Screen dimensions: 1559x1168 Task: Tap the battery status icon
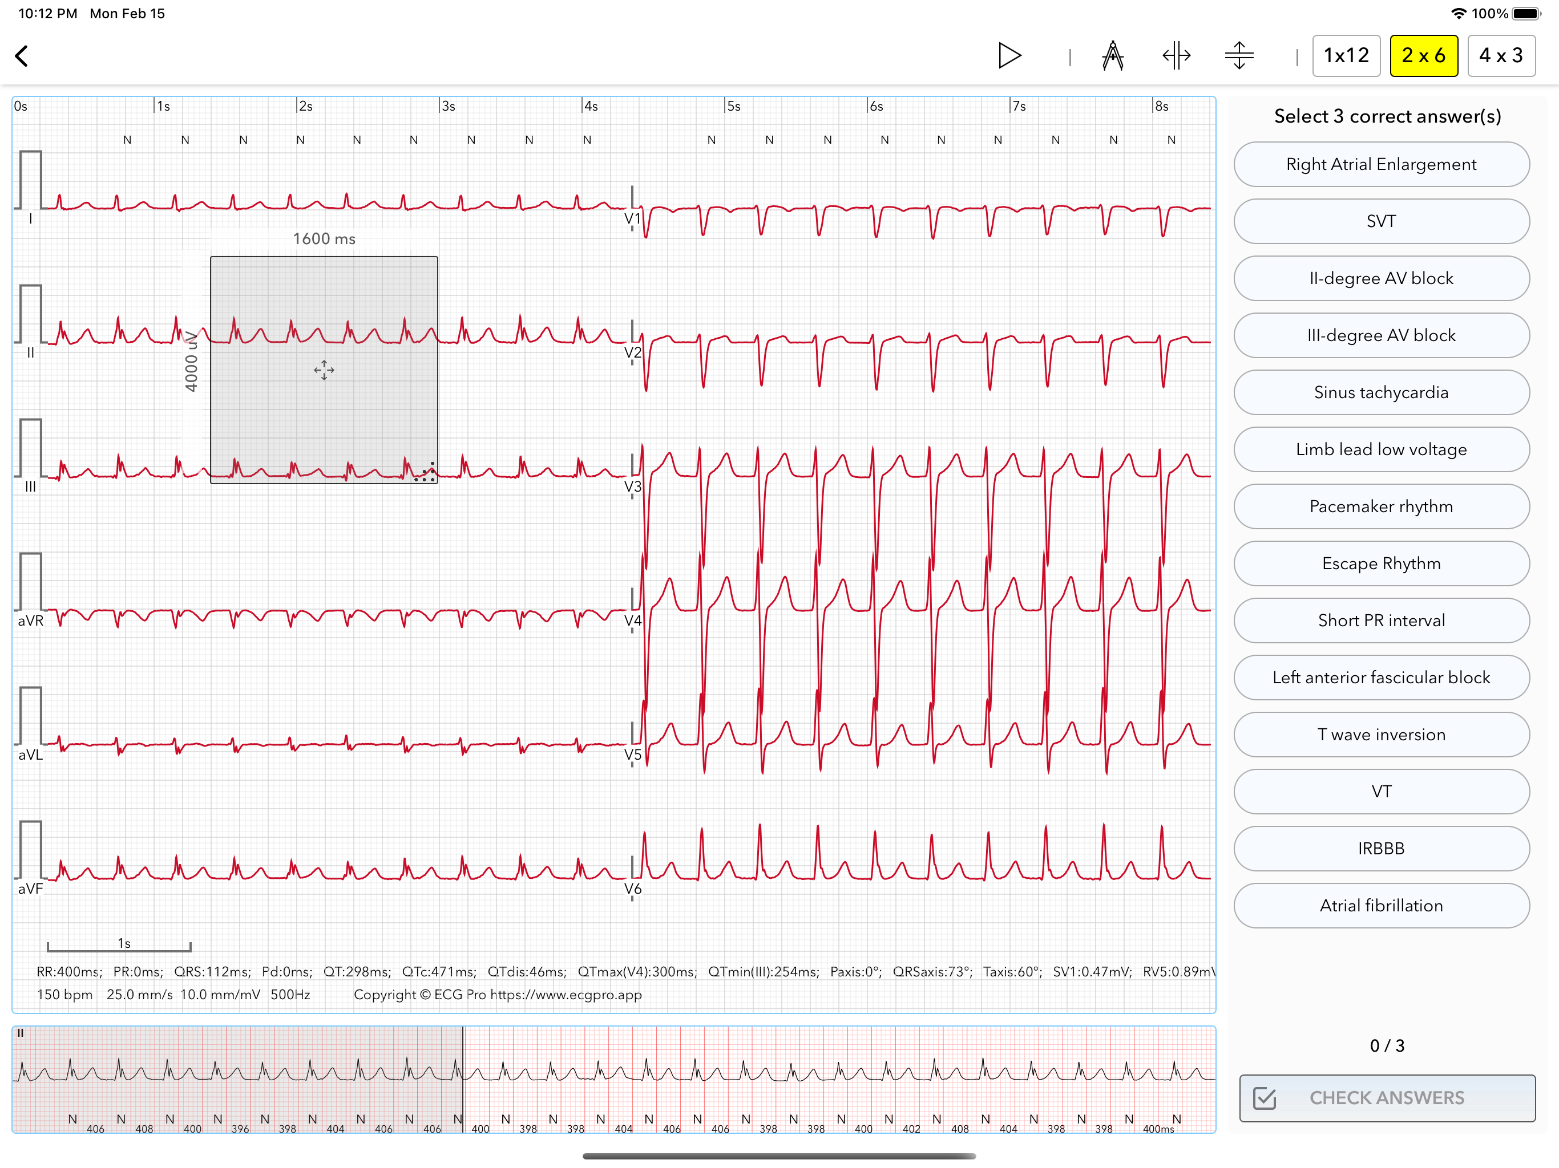pyautogui.click(x=1526, y=13)
